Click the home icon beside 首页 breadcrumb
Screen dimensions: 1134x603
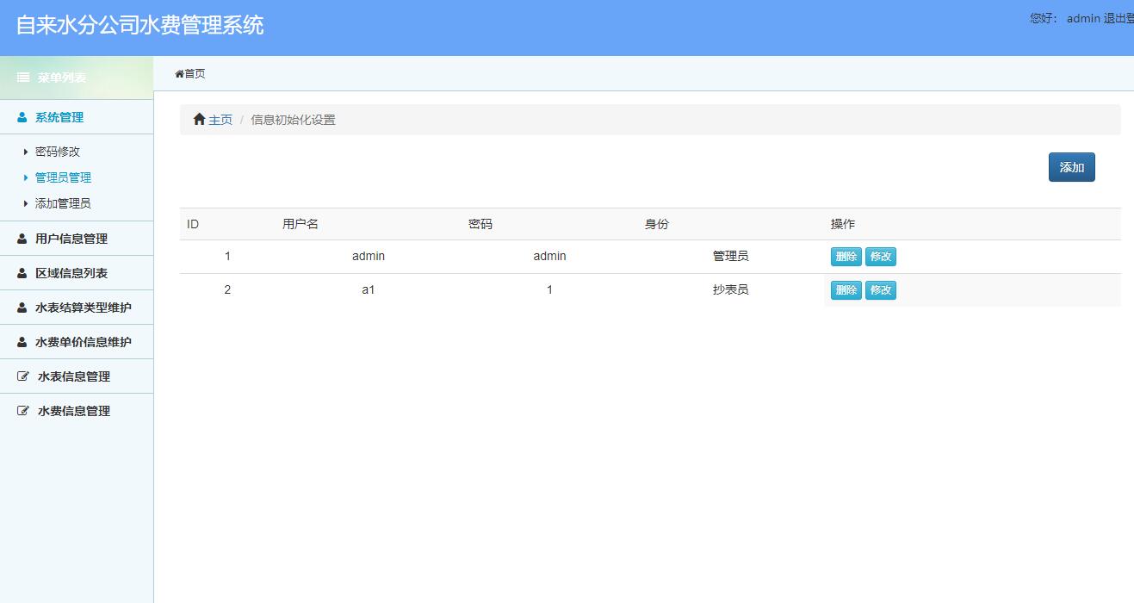coord(178,73)
